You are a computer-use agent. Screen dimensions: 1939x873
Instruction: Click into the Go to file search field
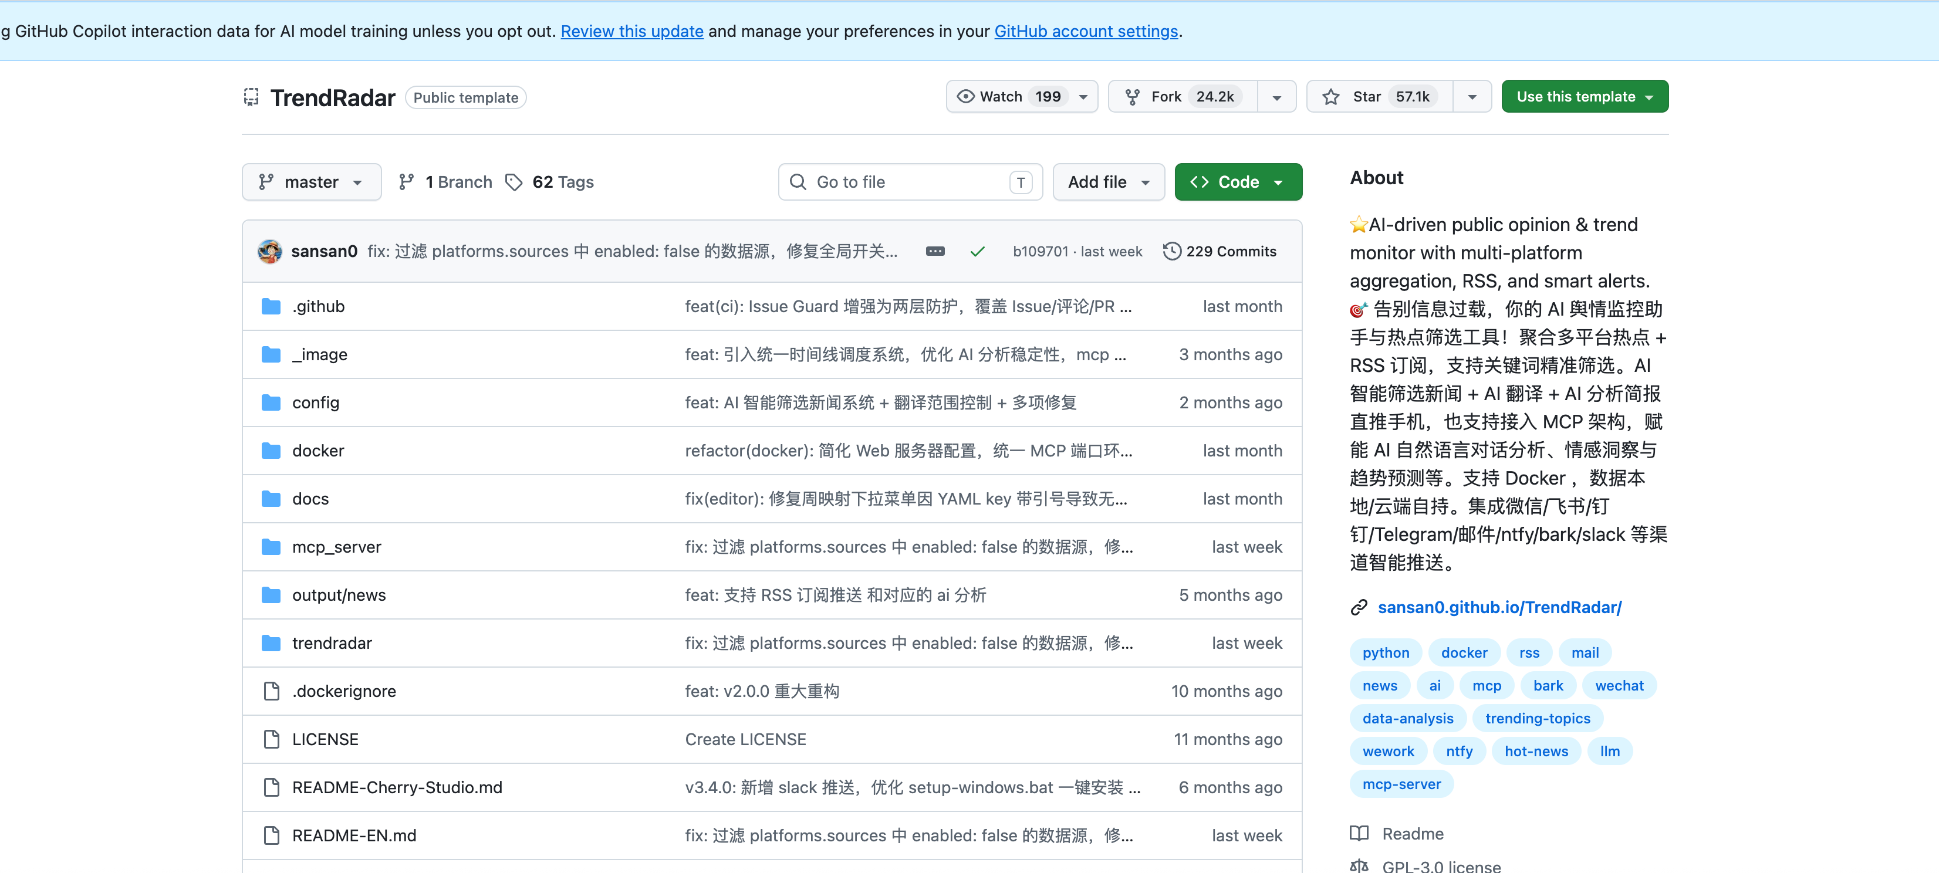pos(910,182)
